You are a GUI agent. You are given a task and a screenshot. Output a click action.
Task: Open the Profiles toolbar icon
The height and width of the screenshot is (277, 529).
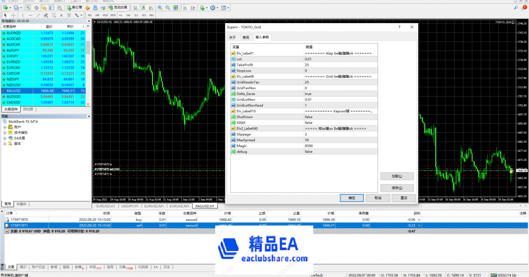16,7
